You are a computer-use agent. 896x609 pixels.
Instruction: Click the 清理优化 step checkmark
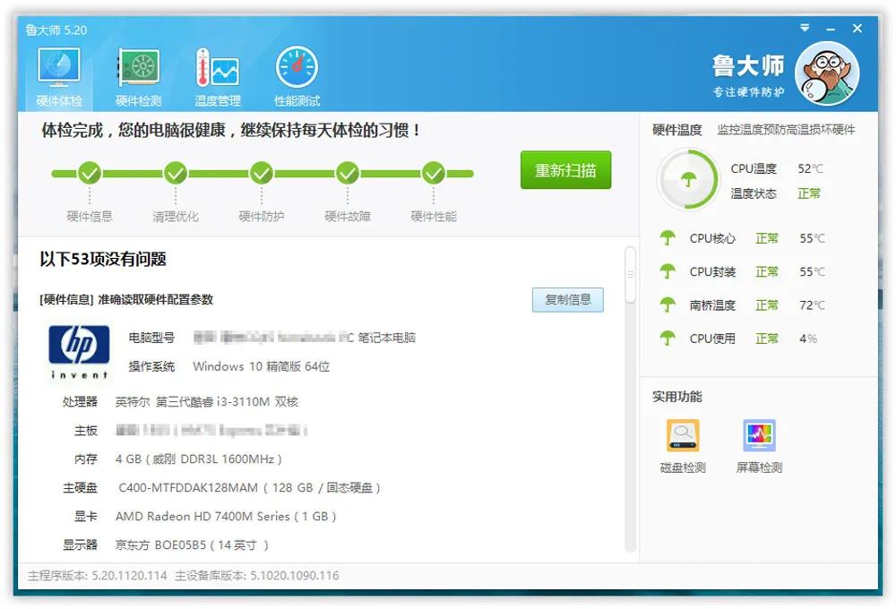176,173
